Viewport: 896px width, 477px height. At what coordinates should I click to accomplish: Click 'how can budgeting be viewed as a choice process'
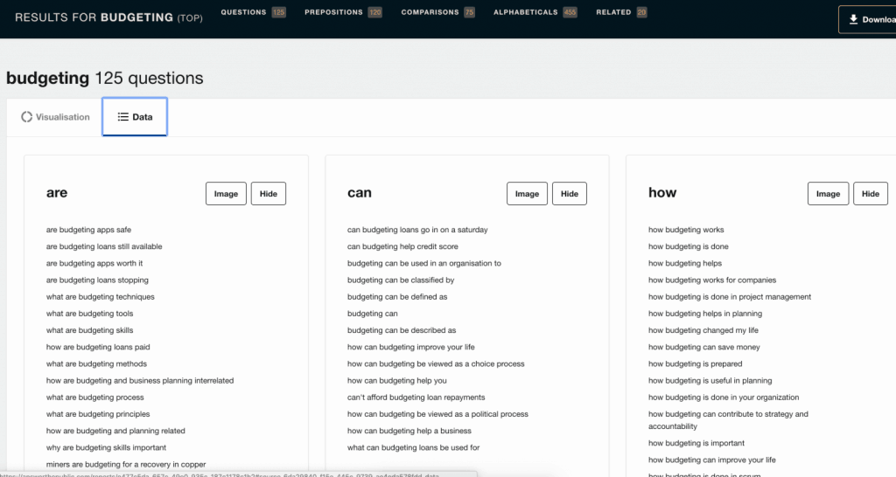(436, 363)
